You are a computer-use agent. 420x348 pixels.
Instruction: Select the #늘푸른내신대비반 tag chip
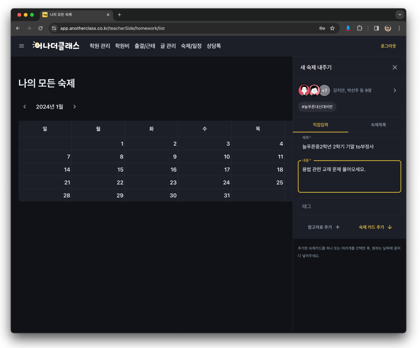(317, 107)
